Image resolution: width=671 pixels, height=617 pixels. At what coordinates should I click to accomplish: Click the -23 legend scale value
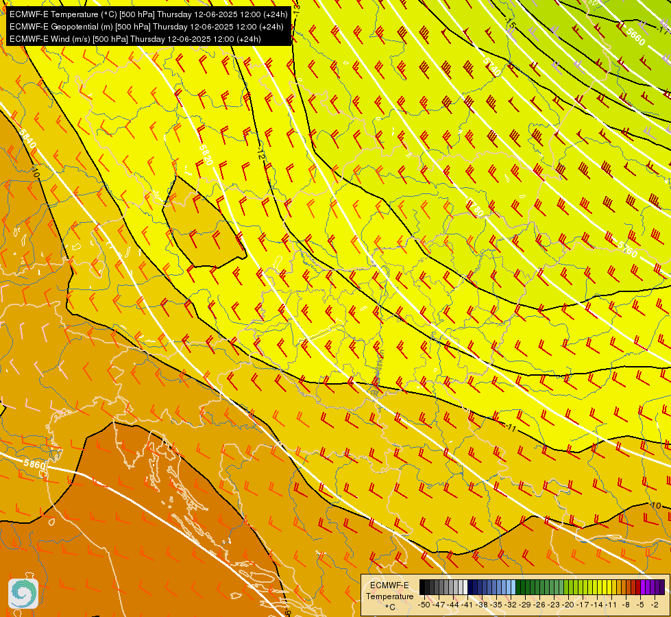pos(554,605)
